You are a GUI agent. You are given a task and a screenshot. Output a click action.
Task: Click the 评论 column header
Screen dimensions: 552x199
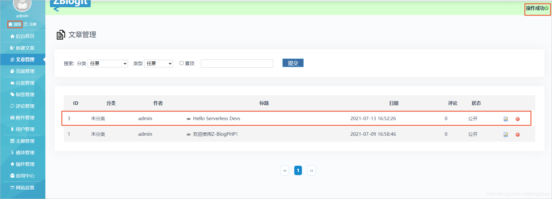(453, 103)
